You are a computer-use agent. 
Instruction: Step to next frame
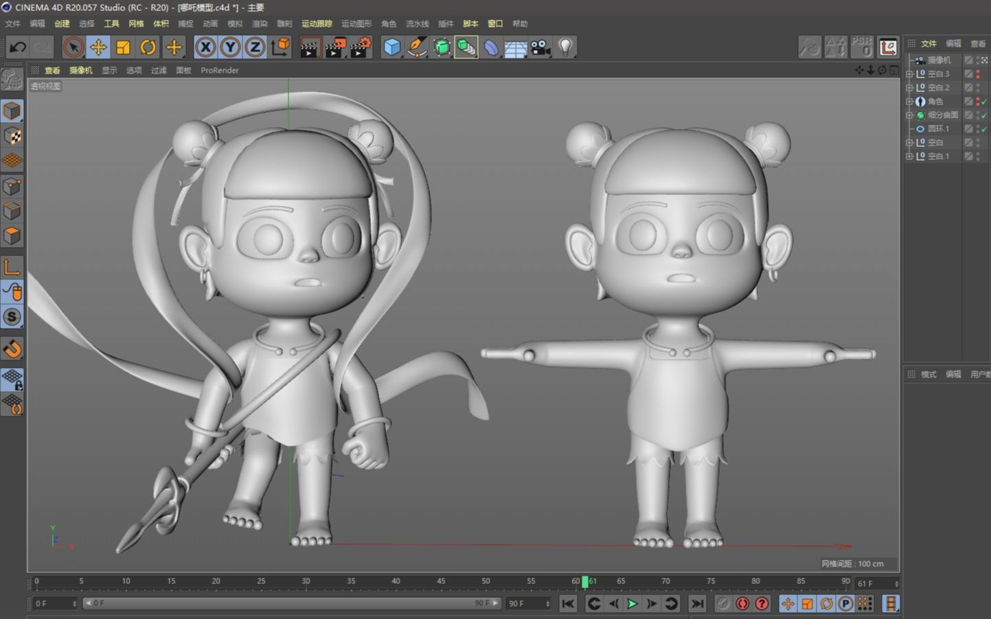(651, 604)
